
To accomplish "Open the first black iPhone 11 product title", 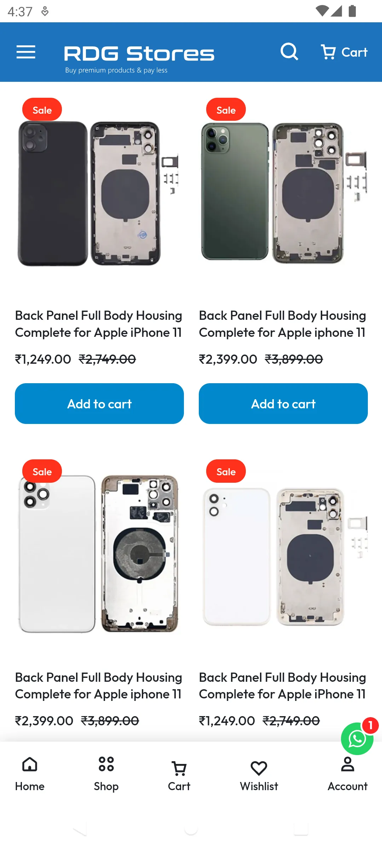I will click(x=98, y=324).
